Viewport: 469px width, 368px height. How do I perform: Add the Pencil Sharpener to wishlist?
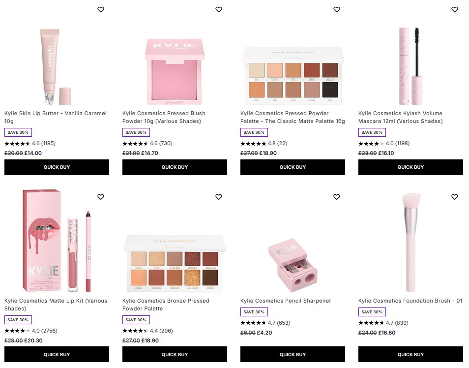(336, 197)
